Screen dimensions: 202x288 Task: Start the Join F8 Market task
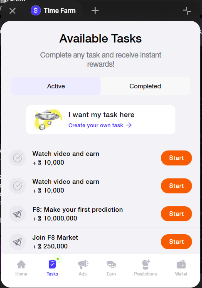point(176,242)
